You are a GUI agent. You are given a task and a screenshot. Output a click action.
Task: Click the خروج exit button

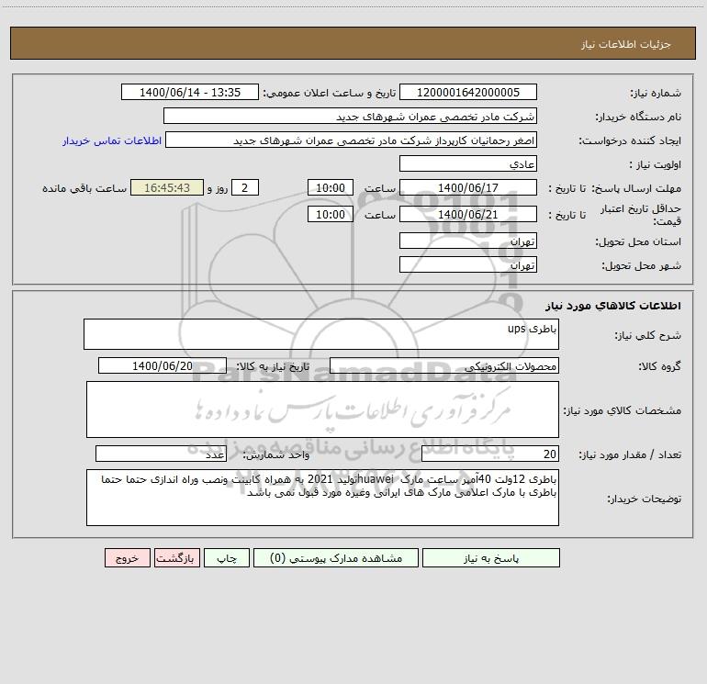tap(127, 557)
